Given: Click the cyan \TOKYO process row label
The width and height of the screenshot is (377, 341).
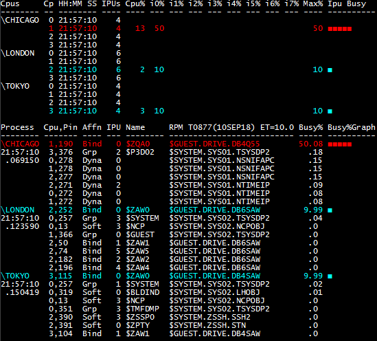Looking at the screenshot, I should tap(15, 276).
